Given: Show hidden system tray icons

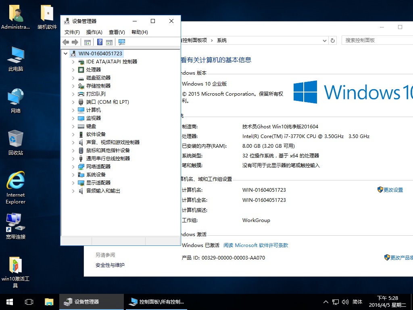Looking at the screenshot, I should click(326, 302).
